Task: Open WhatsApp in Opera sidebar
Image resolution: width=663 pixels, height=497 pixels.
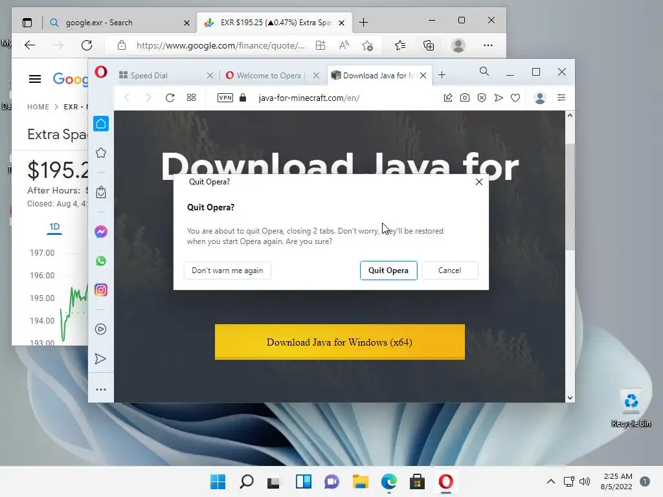Action: pos(100,261)
